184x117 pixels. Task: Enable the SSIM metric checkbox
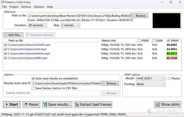(154, 40)
